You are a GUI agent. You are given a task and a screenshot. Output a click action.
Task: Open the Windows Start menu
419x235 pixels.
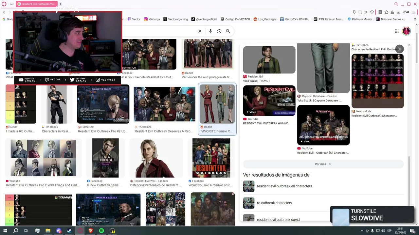pyautogui.click(x=5, y=231)
